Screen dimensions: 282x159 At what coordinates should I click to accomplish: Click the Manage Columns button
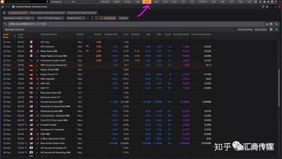[x=14, y=30]
